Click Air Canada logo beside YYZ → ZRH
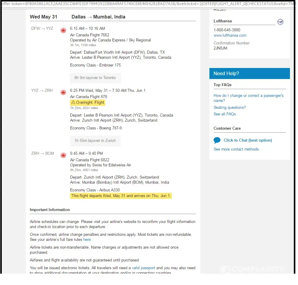Screen dimensions: 298x285 pyautogui.click(x=63, y=92)
